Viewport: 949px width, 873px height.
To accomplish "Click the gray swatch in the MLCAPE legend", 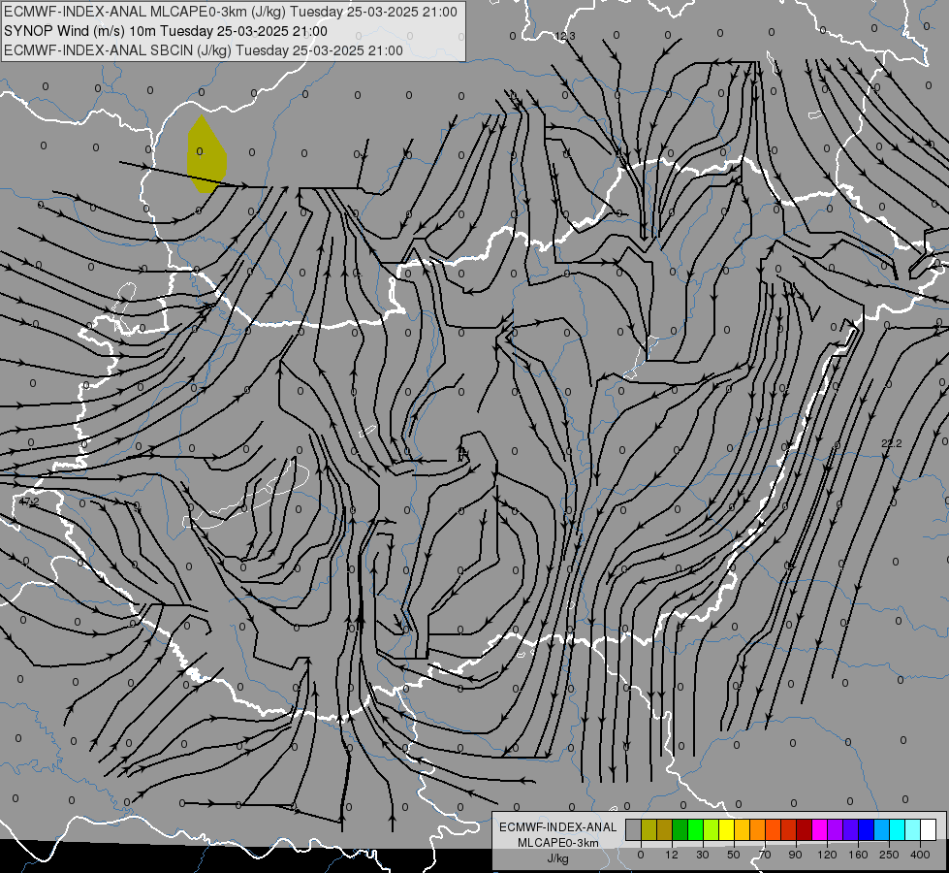I will (633, 829).
